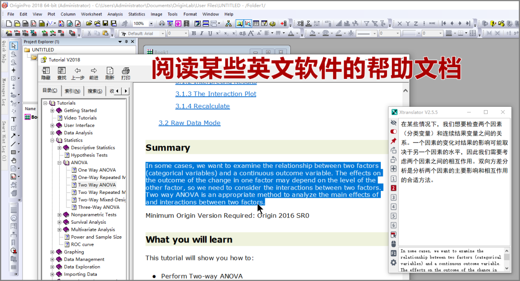Image resolution: width=520 pixels, height=281 pixels.
Task: Click the Save project floppy disk icon
Action: pyautogui.click(x=105, y=24)
